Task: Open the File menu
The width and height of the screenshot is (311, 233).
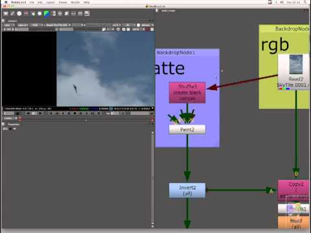Action: pos(32,3)
